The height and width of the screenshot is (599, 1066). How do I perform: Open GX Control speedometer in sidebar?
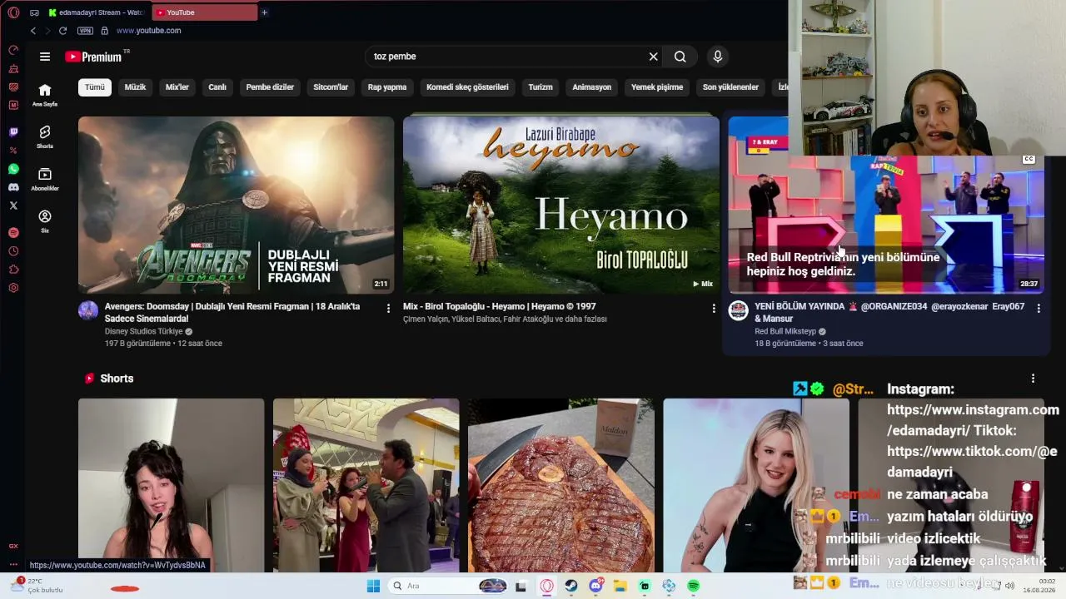[13, 51]
